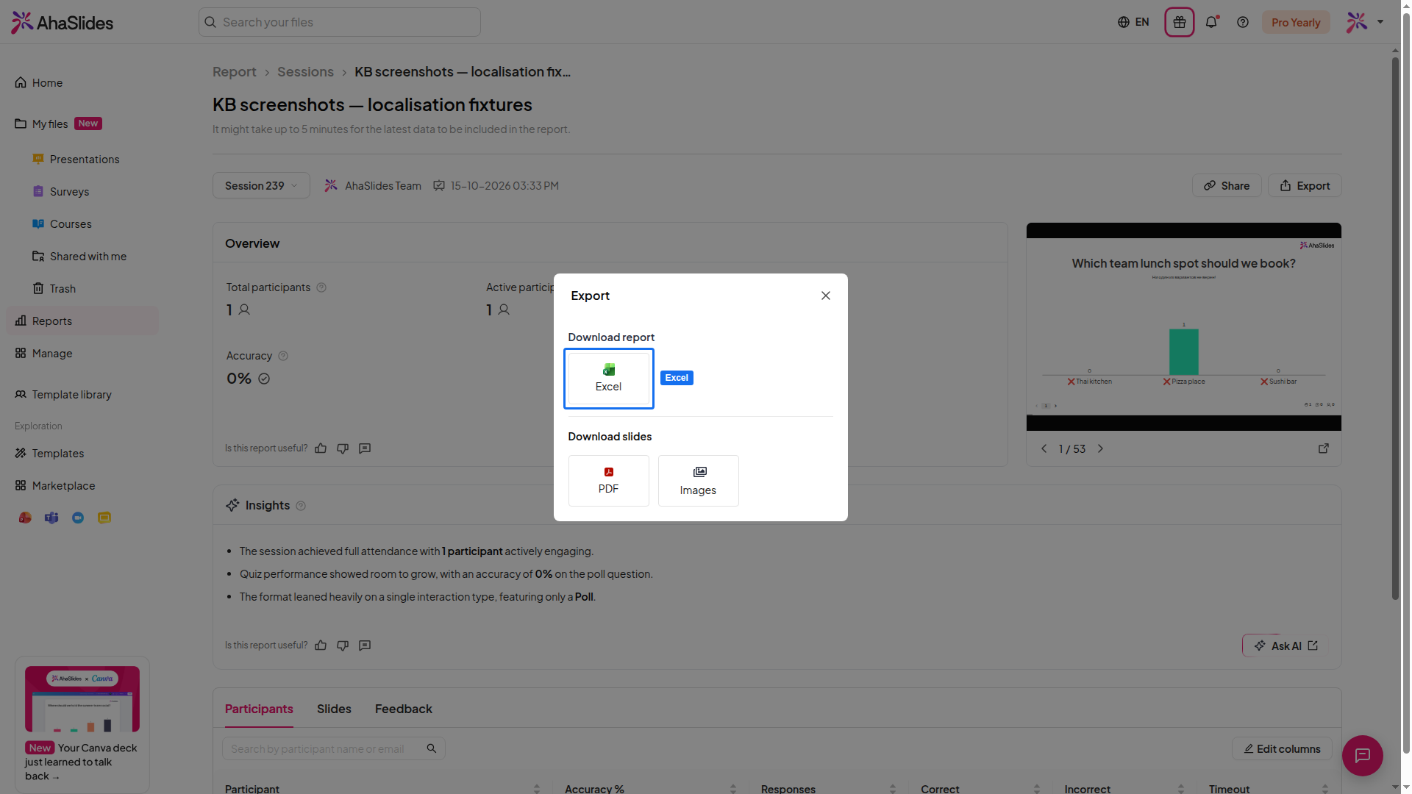Click the Share button
The height and width of the screenshot is (794, 1412).
click(x=1226, y=186)
